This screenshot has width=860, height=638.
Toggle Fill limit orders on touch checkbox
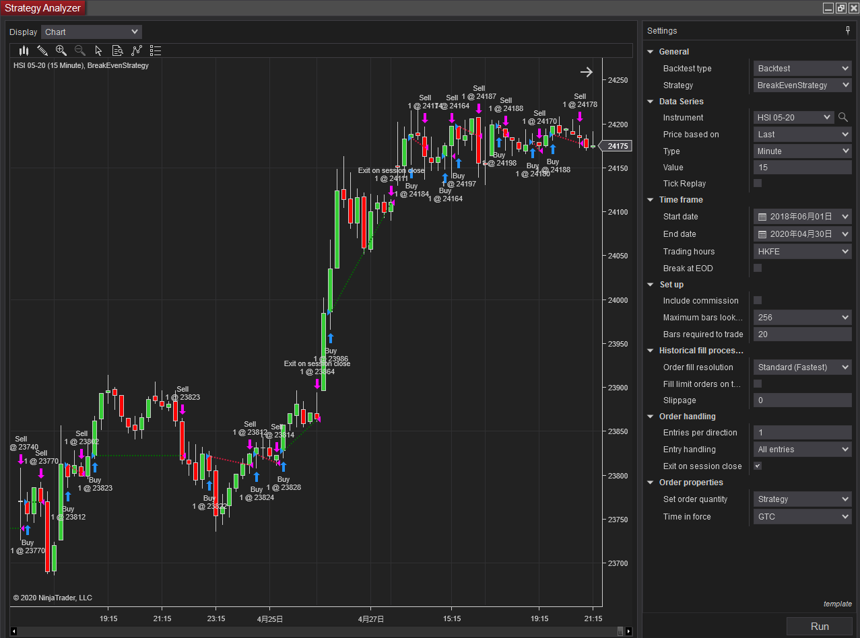coord(758,384)
